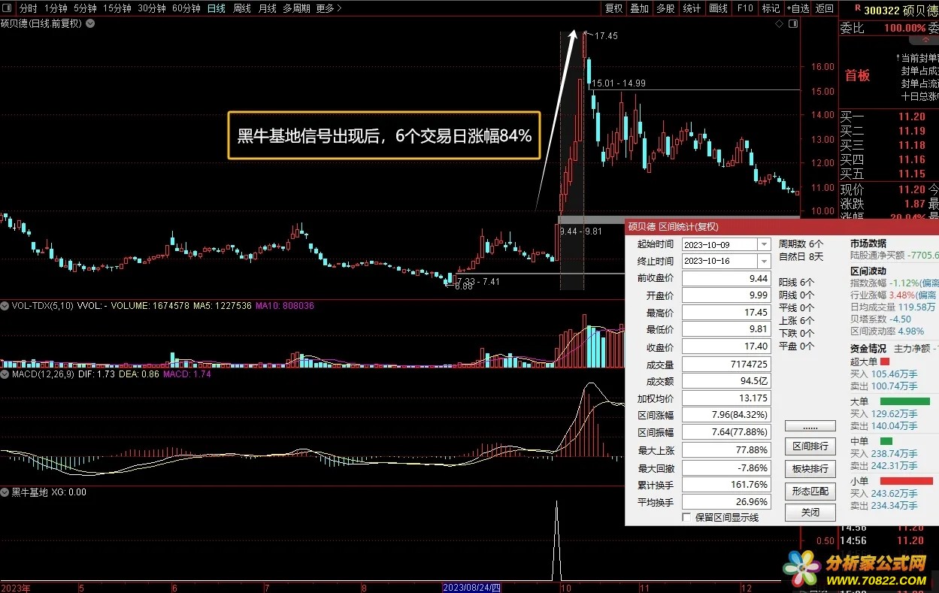Click the 超大单 red bar indicator
The height and width of the screenshot is (593, 939).
[884, 362]
